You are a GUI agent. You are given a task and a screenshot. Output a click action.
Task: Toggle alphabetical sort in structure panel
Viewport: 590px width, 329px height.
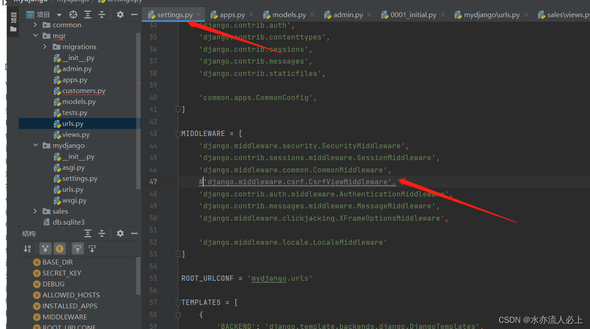pyautogui.click(x=27, y=249)
